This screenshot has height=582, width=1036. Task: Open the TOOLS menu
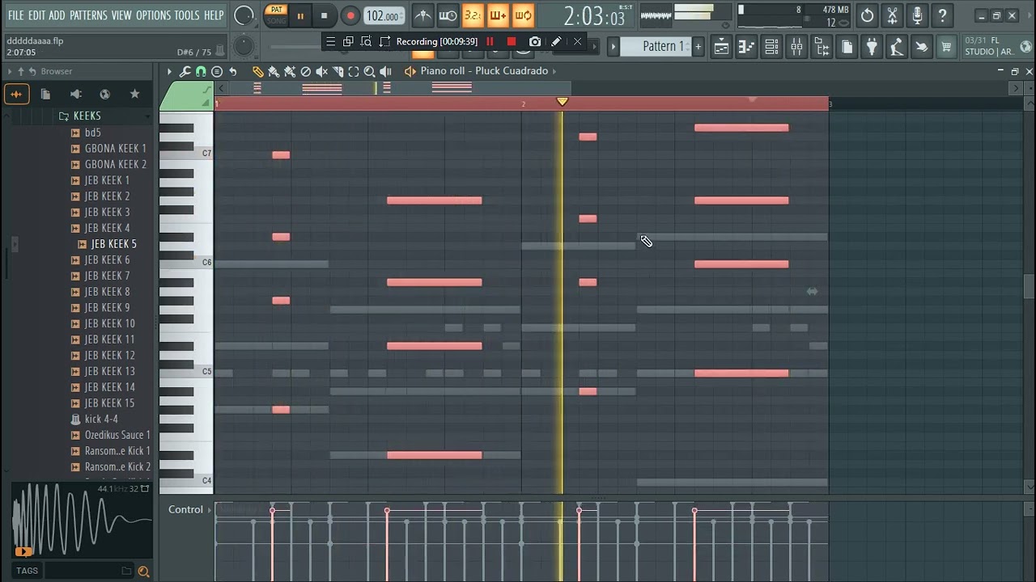coord(186,15)
